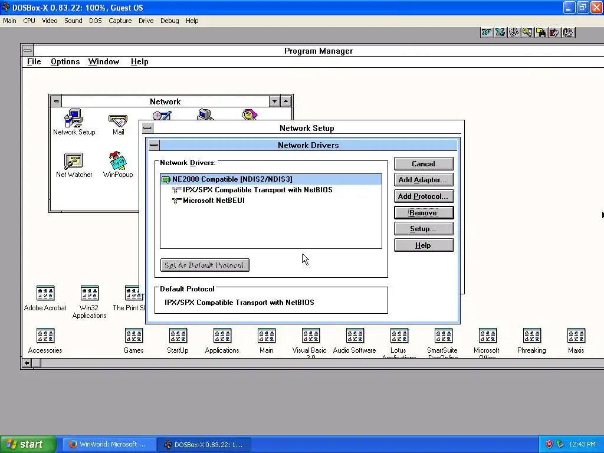This screenshot has height=453, width=604.
Task: Select the Accessories program group
Action: pyautogui.click(x=45, y=340)
